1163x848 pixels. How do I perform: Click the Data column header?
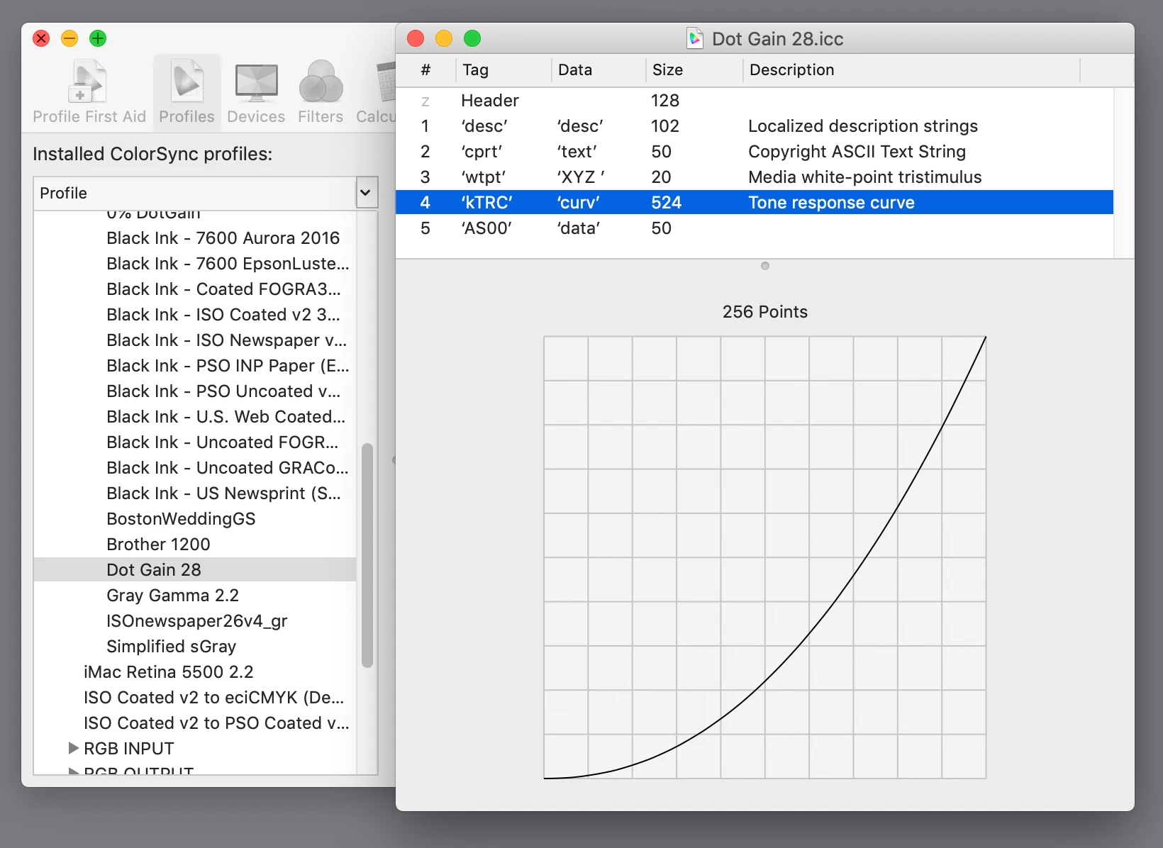599,69
